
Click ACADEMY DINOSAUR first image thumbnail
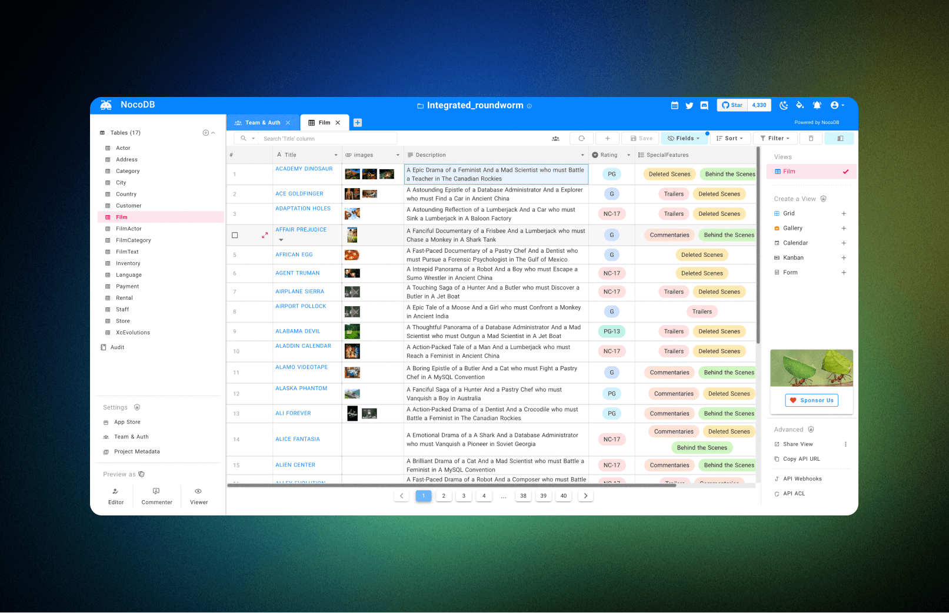tap(352, 174)
